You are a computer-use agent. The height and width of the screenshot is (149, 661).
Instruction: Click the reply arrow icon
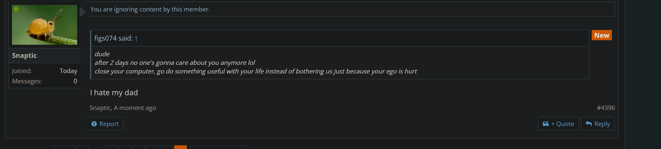coord(589,124)
